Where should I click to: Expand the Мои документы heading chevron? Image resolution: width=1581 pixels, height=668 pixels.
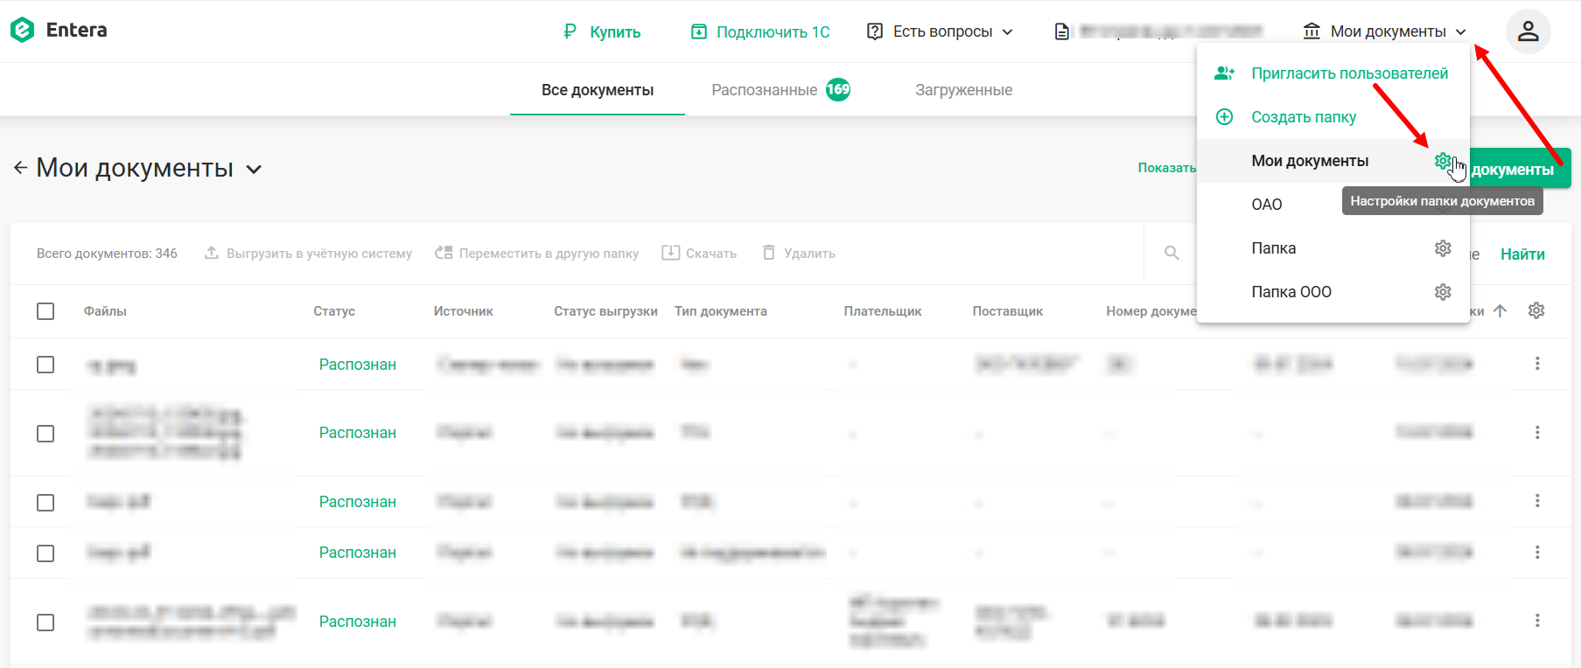[254, 169]
